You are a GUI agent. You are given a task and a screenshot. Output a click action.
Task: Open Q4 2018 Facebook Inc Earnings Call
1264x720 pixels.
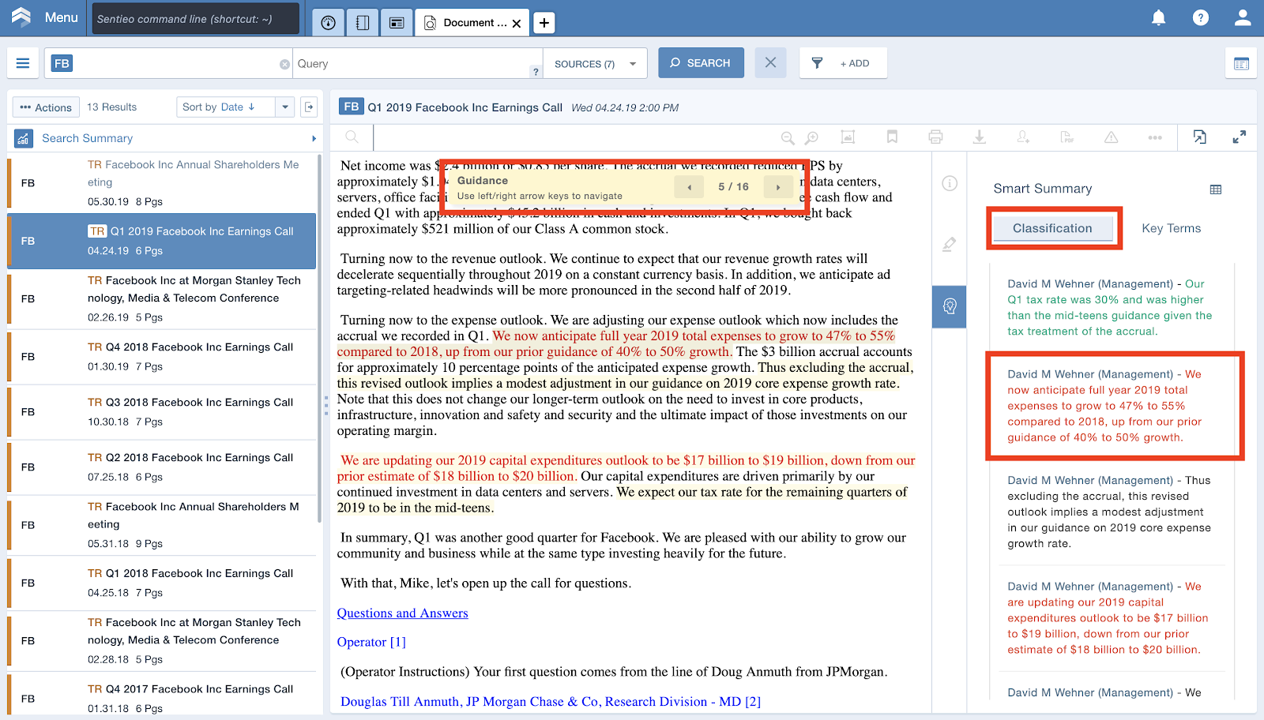click(162, 357)
